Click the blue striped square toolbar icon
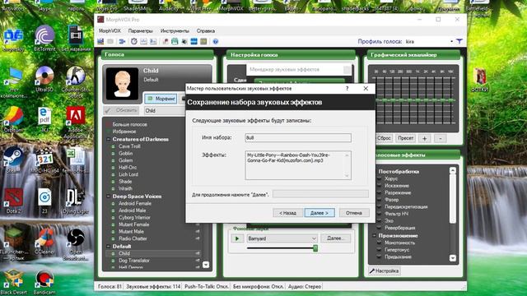 click(x=194, y=42)
